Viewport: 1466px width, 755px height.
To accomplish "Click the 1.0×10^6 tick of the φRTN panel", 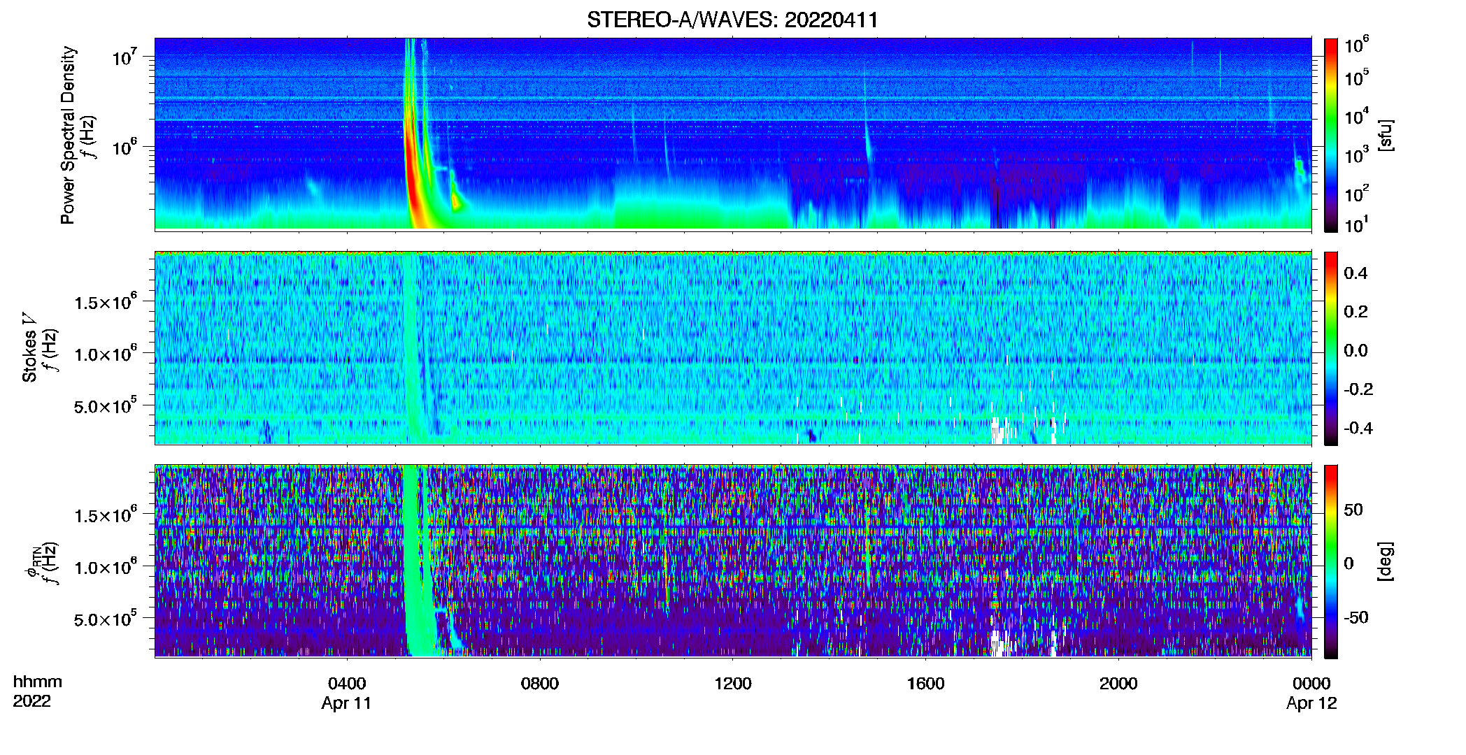I will tap(106, 566).
